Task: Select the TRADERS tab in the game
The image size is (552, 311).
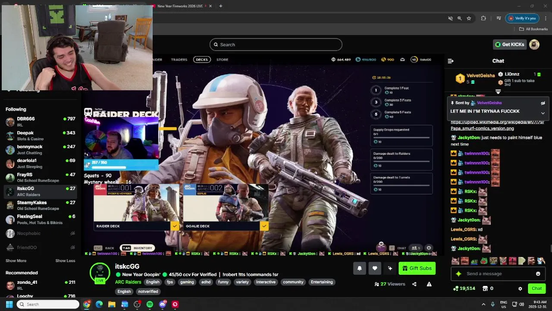Action: click(179, 60)
